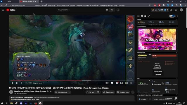This screenshot has width=187, height=105.
Task: Enter fullscreen mode
Action: [x=131, y=83]
